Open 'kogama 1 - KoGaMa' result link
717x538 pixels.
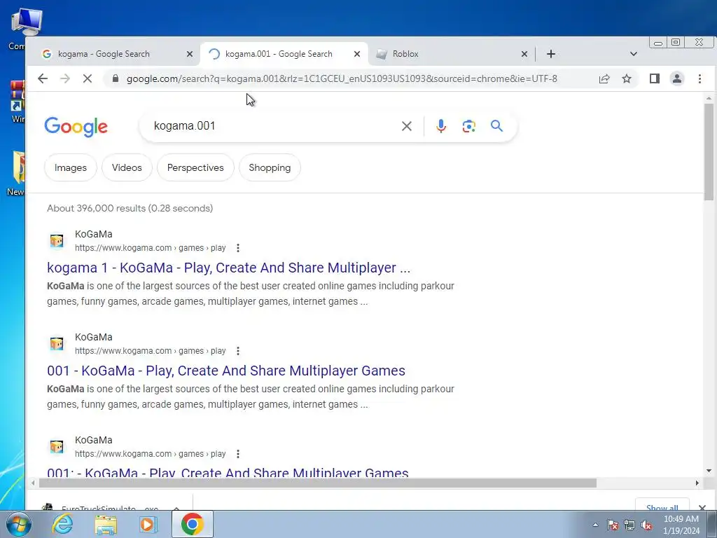point(229,268)
